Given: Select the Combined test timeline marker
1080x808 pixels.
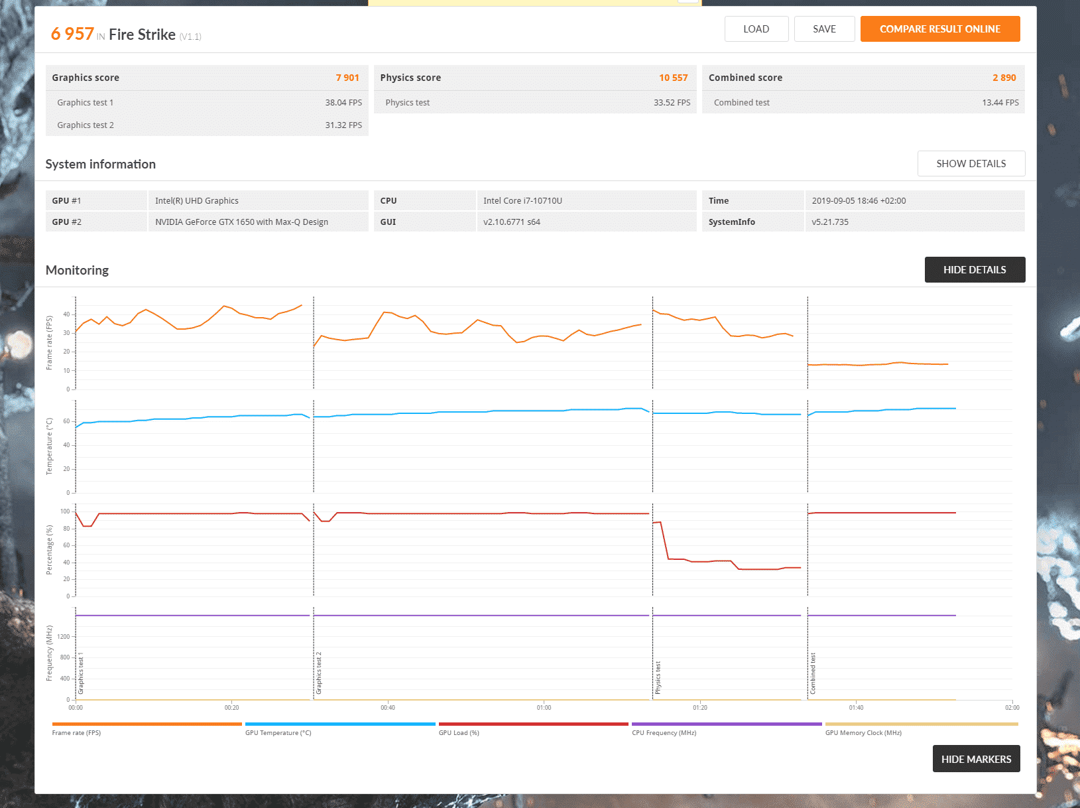Looking at the screenshot, I should coord(813,674).
